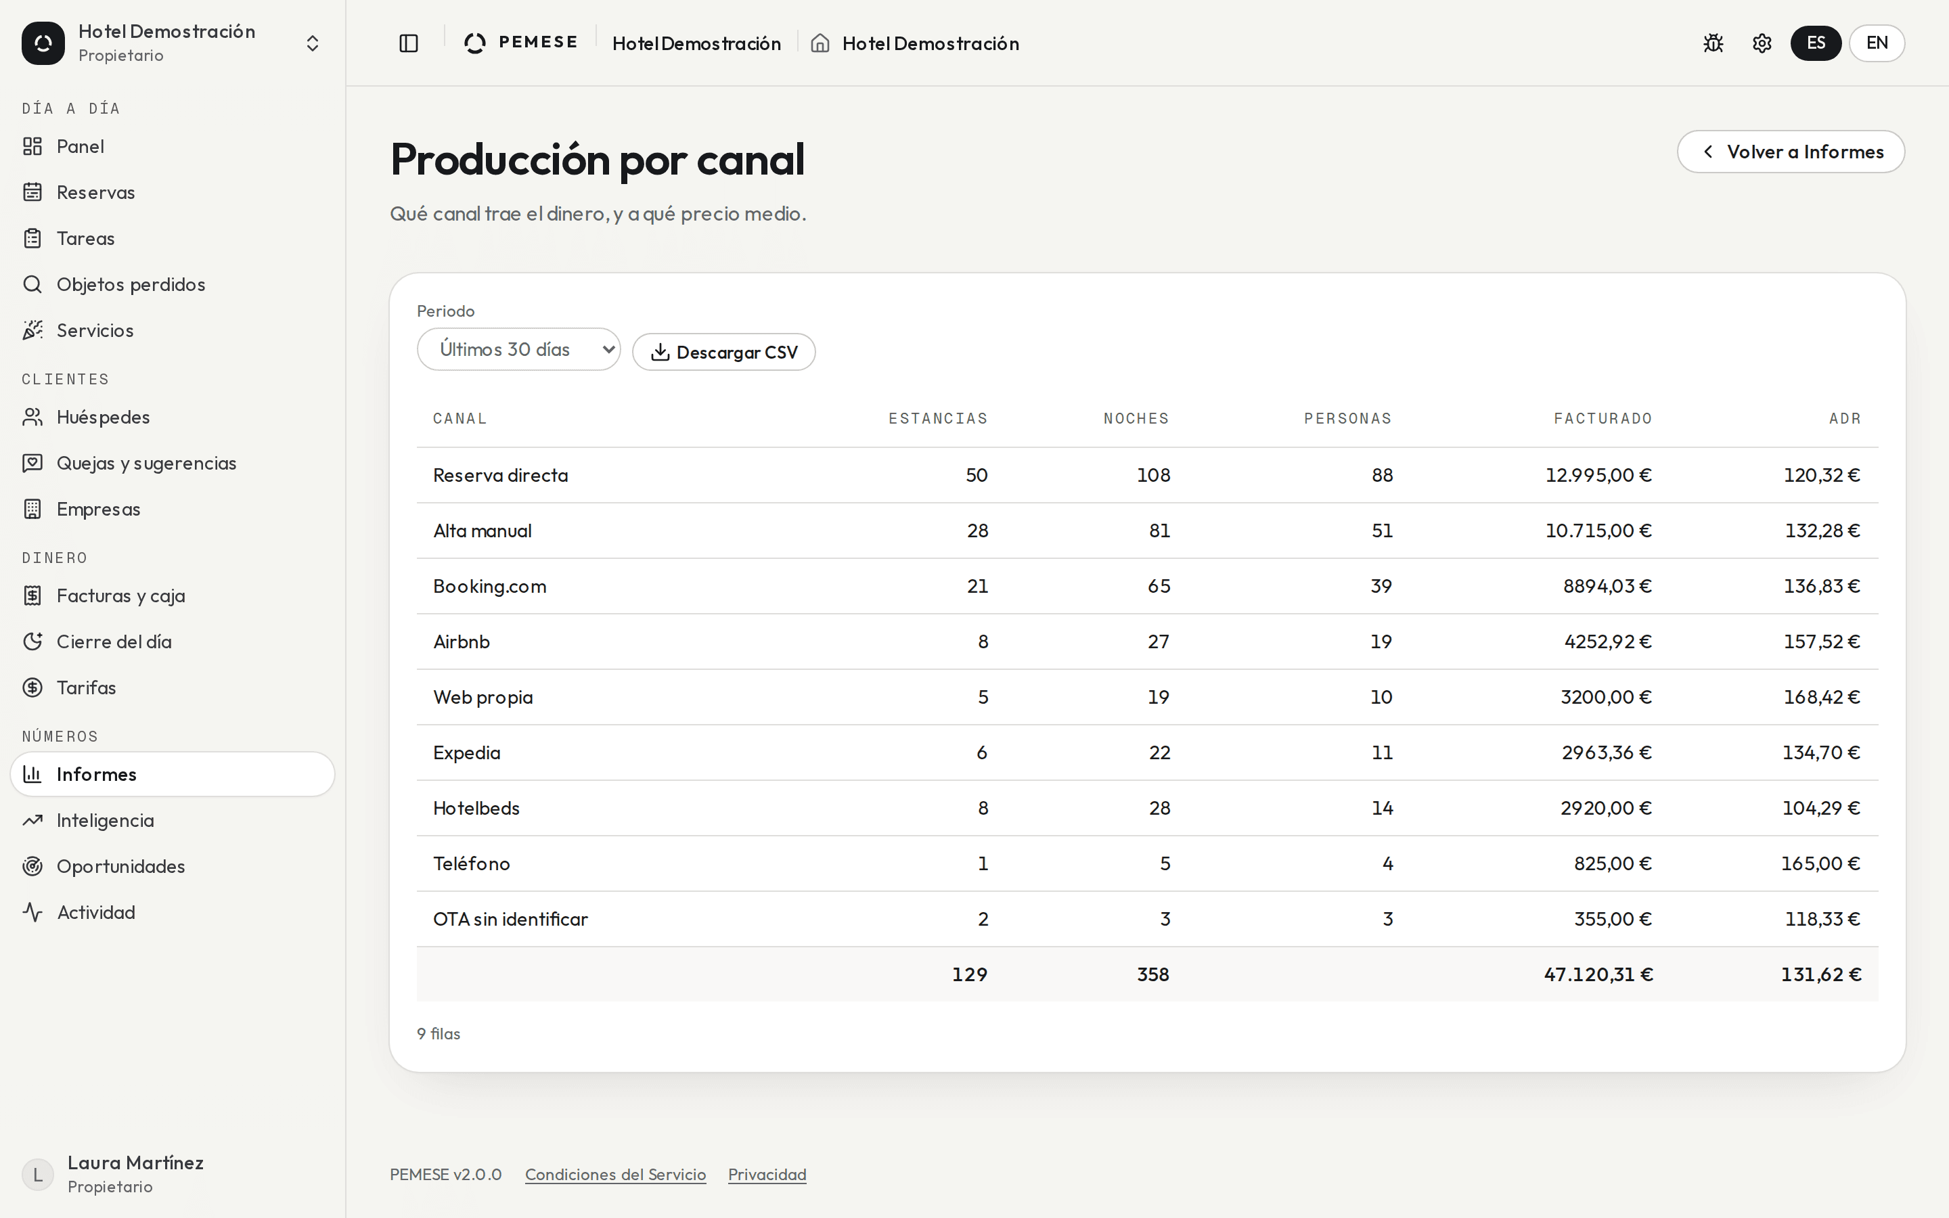The height and width of the screenshot is (1218, 1949).
Task: Switch language to EN
Action: (1877, 43)
